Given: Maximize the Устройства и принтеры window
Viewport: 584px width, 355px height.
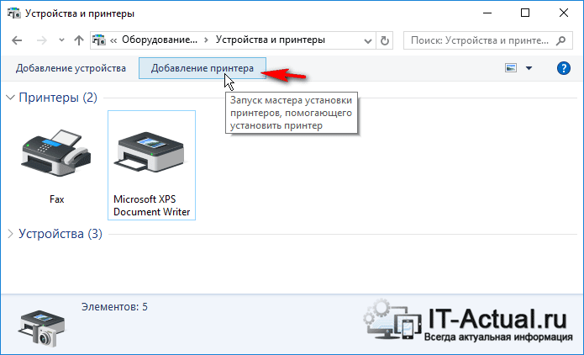Looking at the screenshot, I should pos(525,13).
